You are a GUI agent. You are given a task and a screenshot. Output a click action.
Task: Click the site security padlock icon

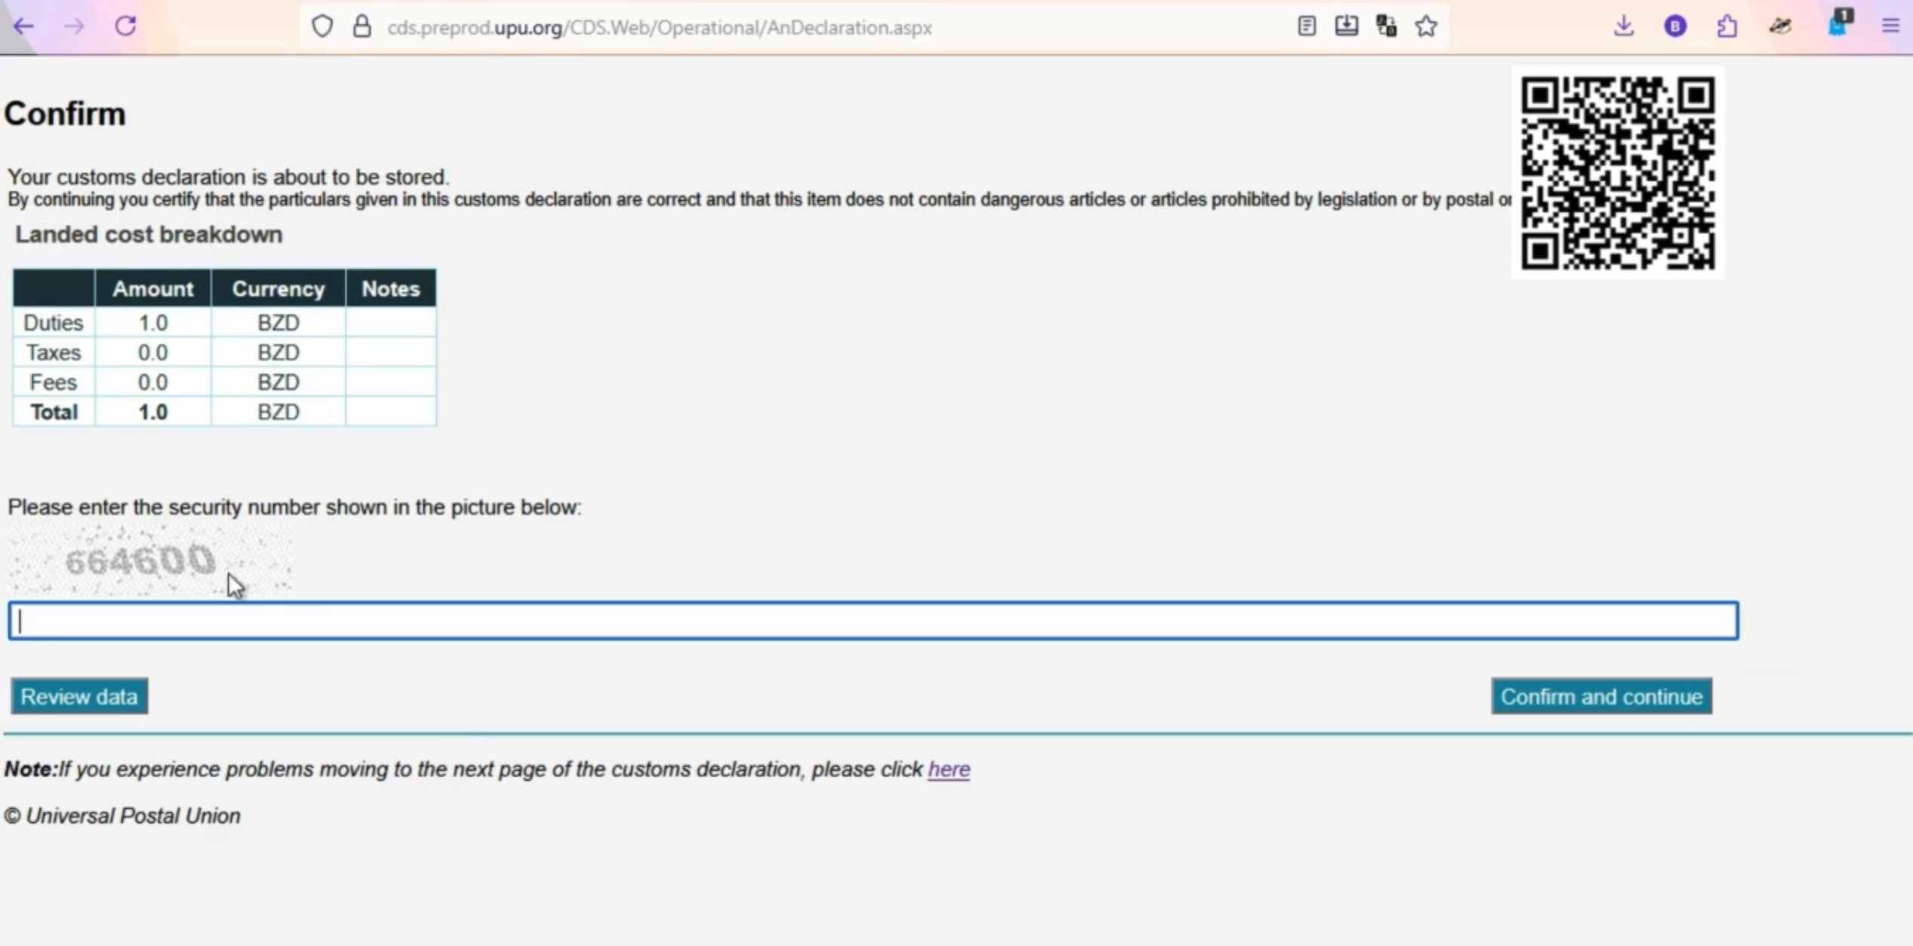362,26
